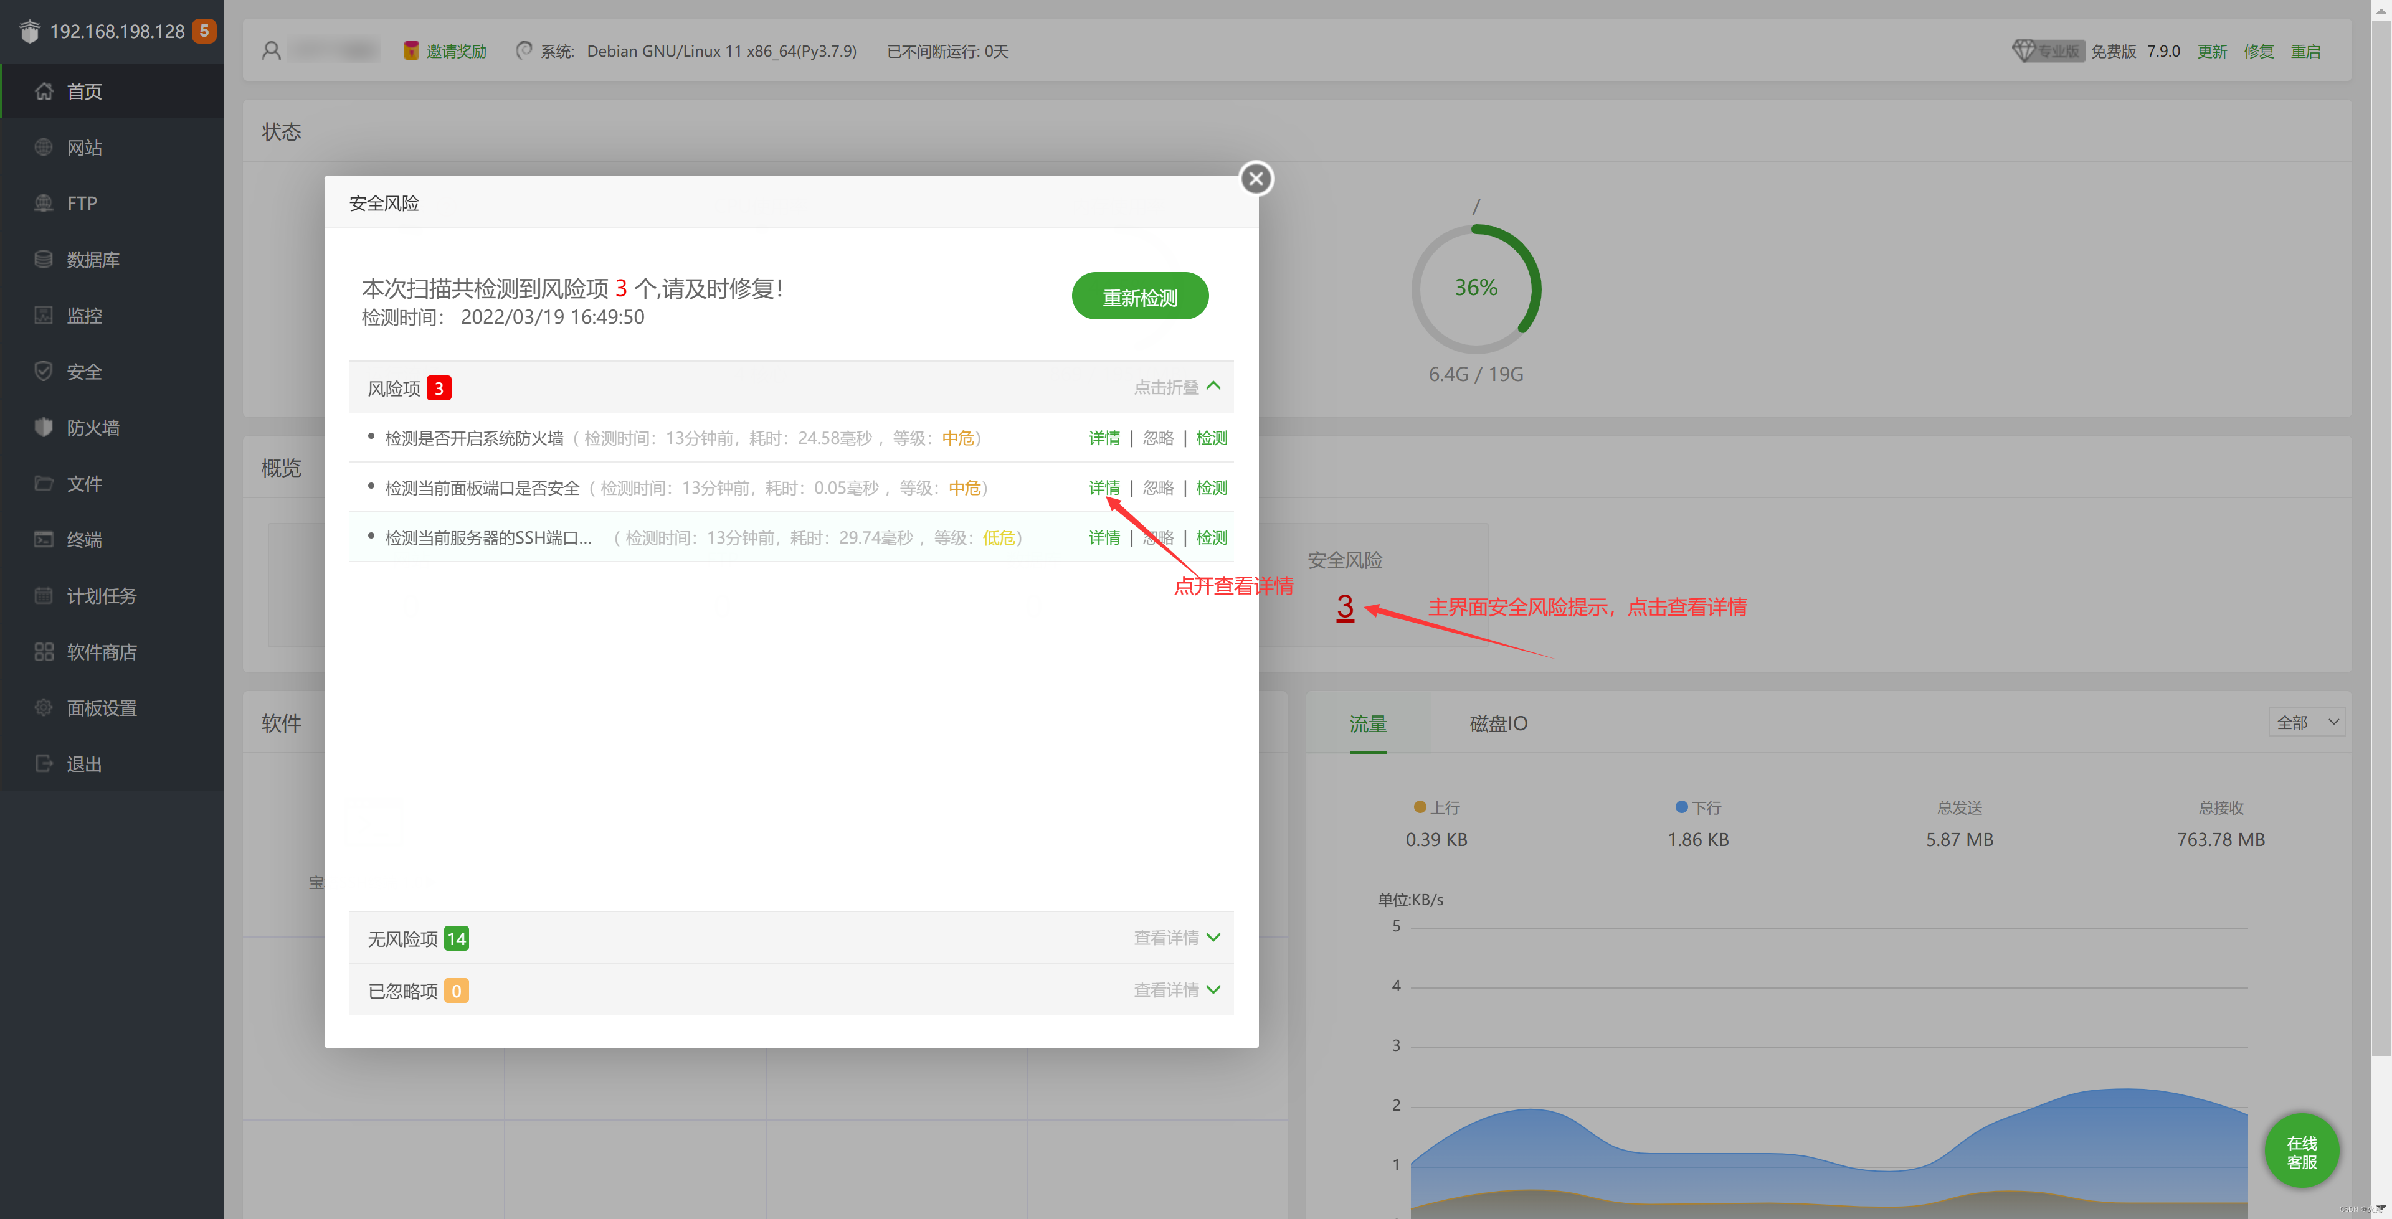This screenshot has width=2392, height=1219.
Task: Click the calendar icon beside 计划任务
Action: 44,595
